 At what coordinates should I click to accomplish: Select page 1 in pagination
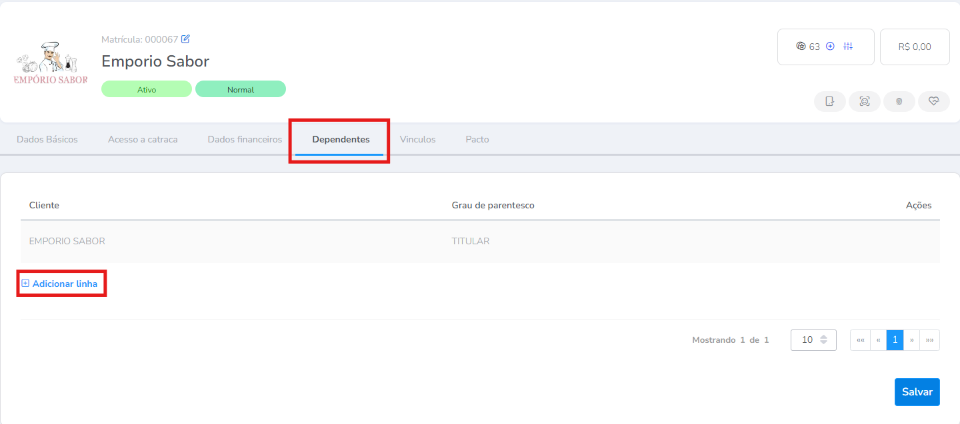pyautogui.click(x=895, y=339)
